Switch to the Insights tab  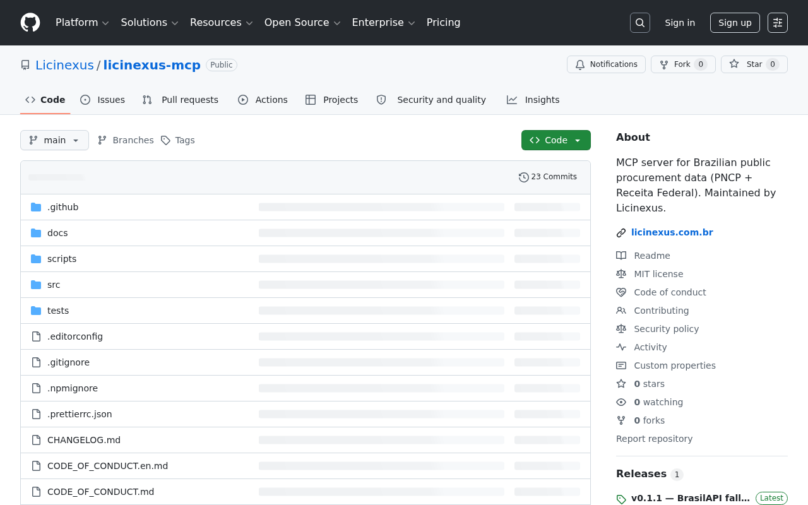point(533,100)
